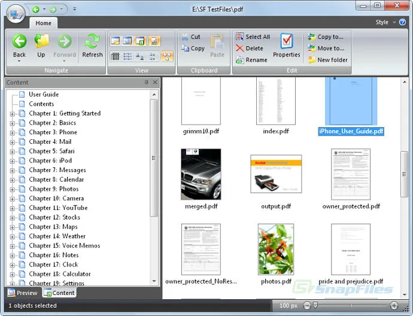
Task: Click quick access back arrow in title bar
Action: coord(36,10)
